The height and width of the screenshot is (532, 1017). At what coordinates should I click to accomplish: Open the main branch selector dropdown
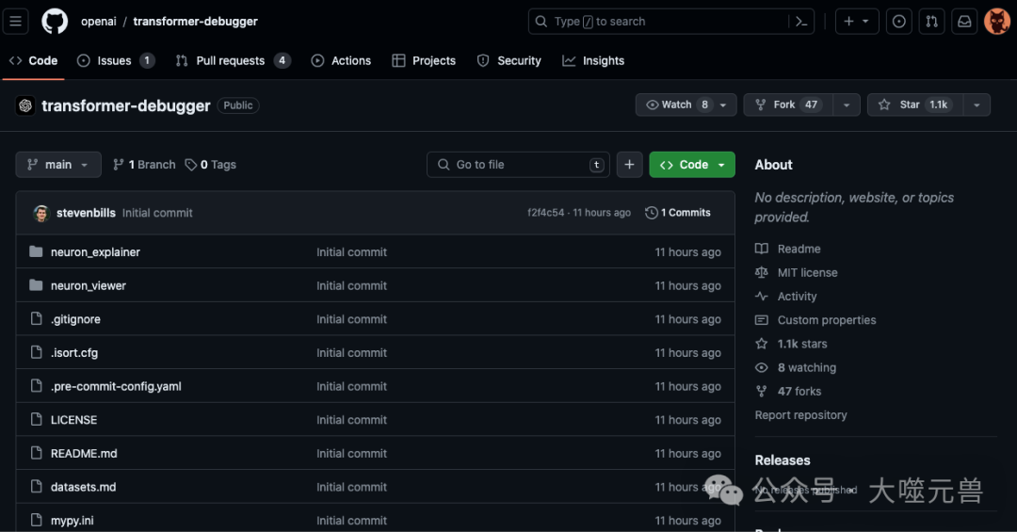[58, 165]
